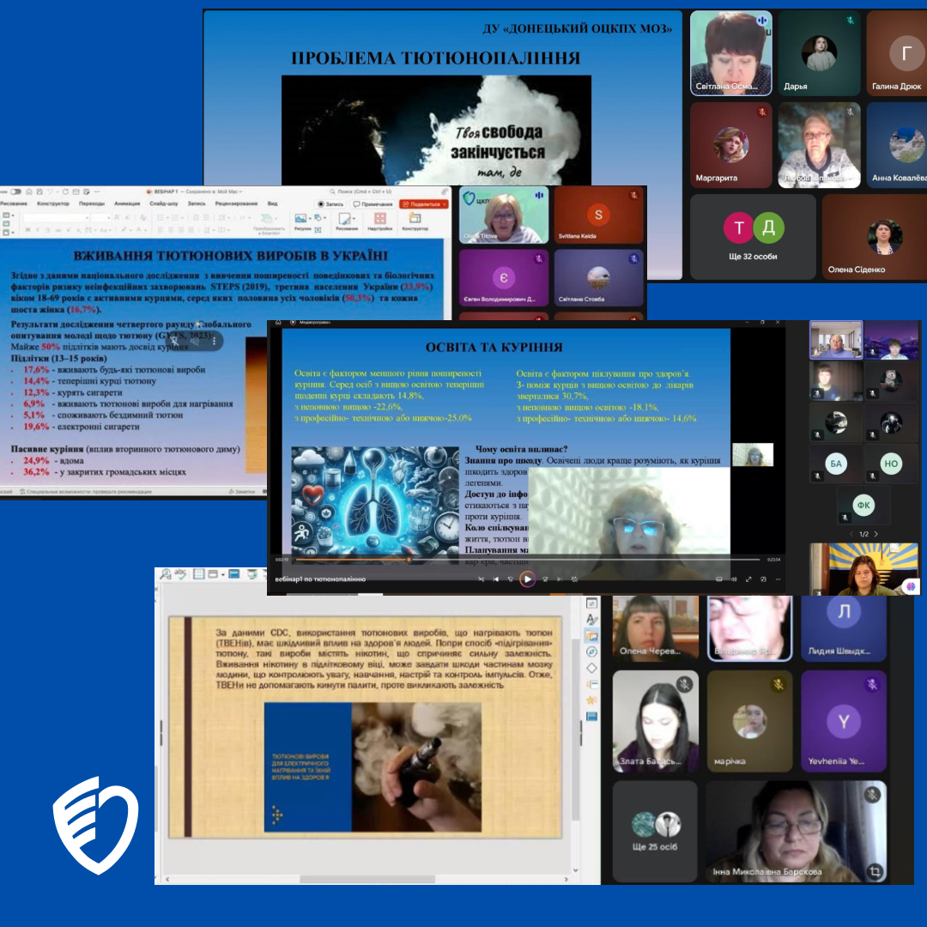
Task: Click the previous track icon in the video player
Action: (x=496, y=579)
